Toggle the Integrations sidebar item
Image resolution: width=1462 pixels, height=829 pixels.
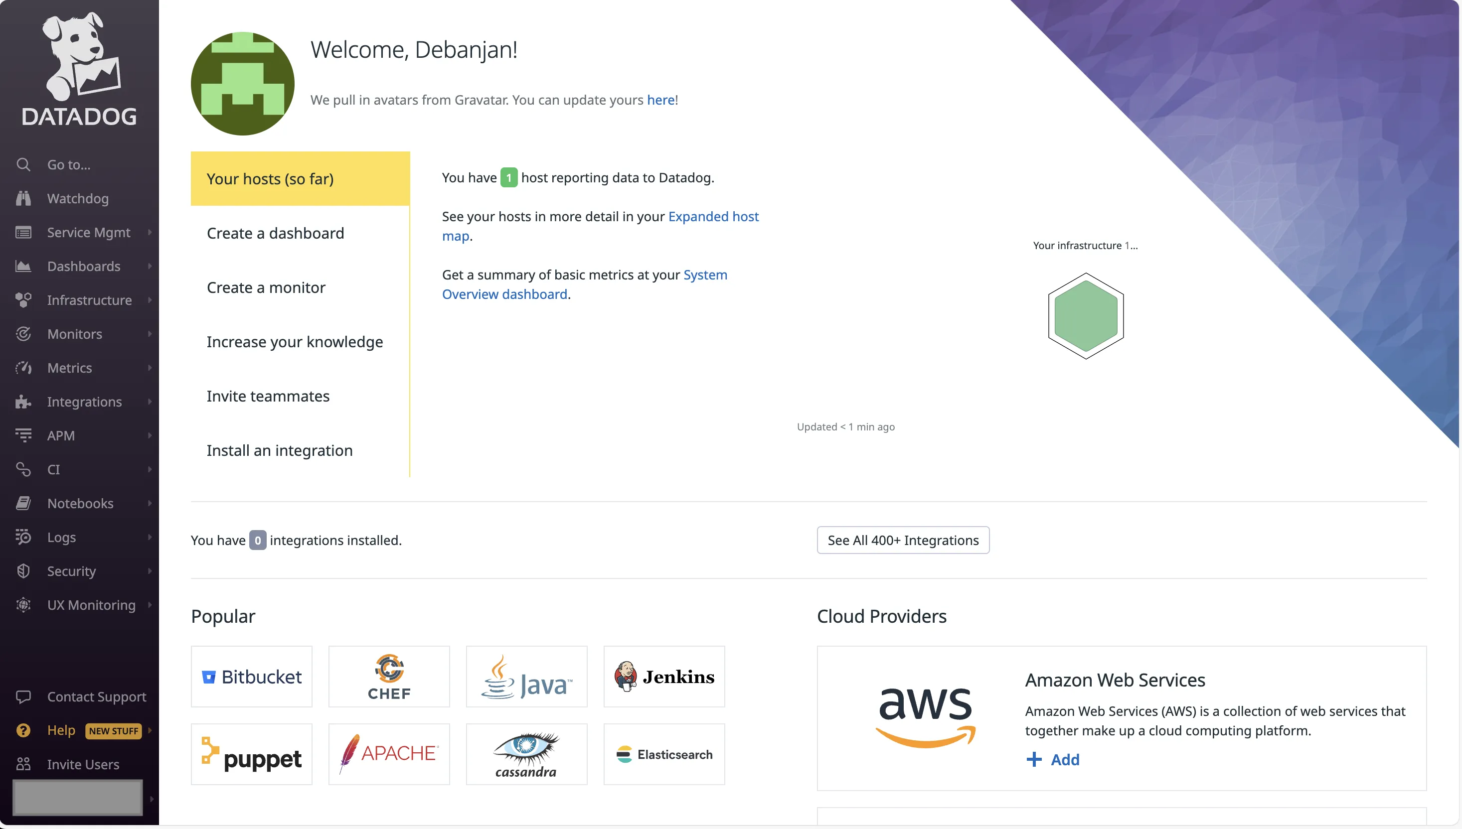point(84,402)
